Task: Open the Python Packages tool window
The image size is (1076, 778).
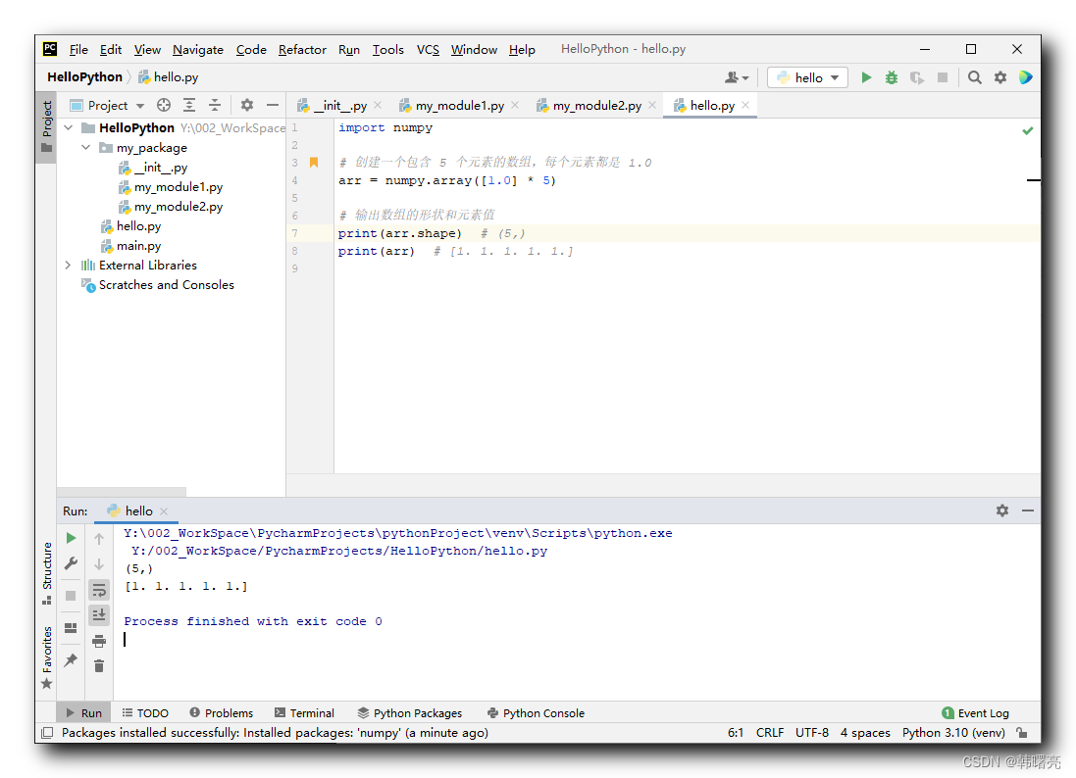Action: pos(410,713)
